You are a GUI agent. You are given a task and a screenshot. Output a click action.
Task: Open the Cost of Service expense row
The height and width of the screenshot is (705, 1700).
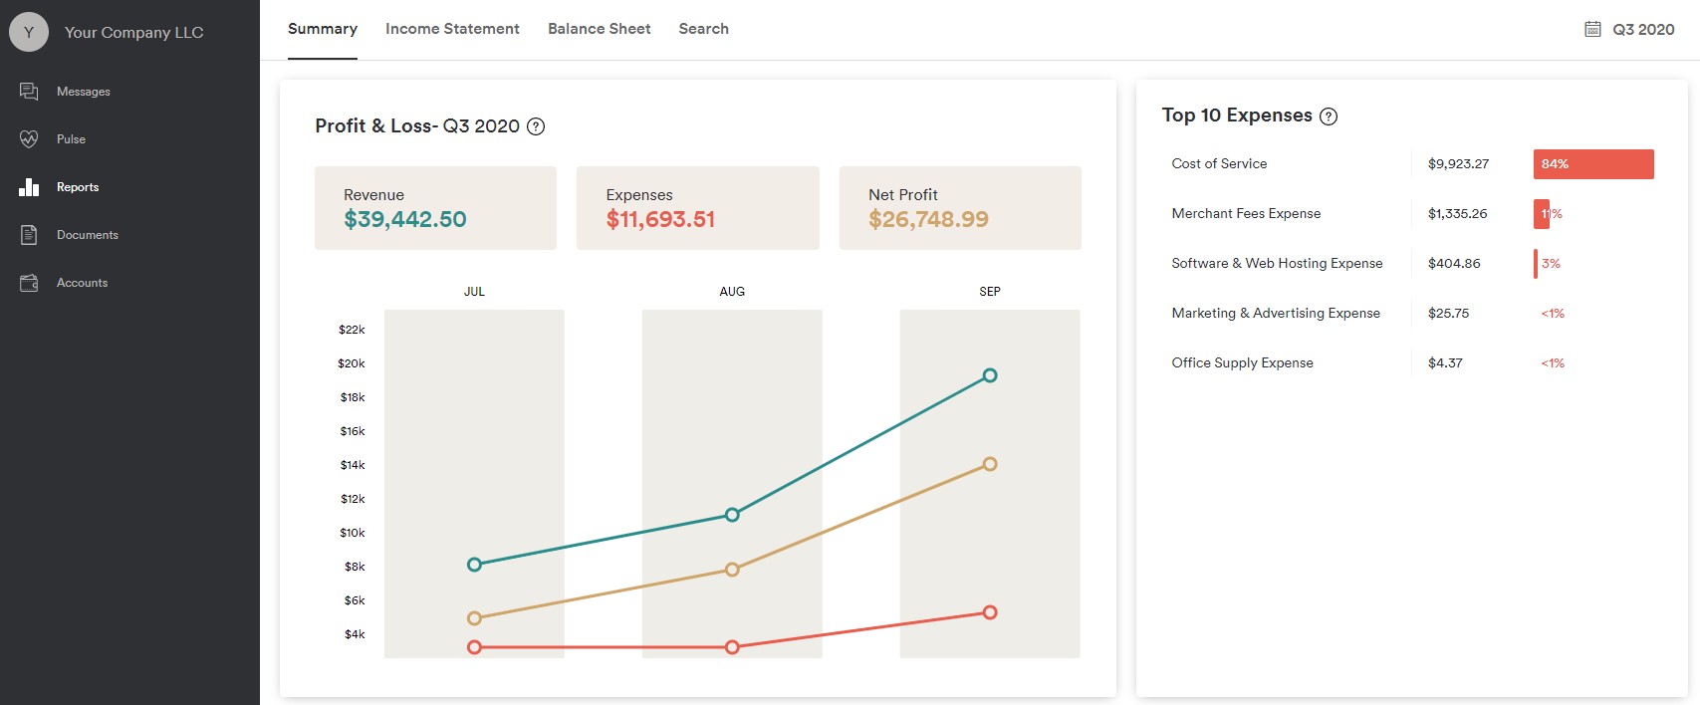pos(1219,164)
